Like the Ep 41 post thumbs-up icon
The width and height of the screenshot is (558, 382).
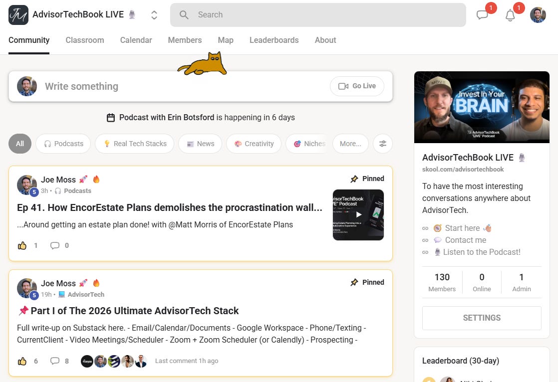tap(22, 245)
